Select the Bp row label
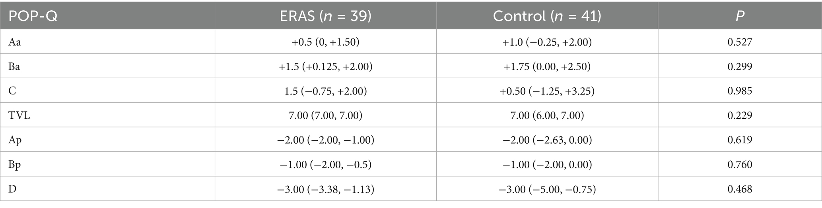The width and height of the screenshot is (822, 208). coord(15,165)
